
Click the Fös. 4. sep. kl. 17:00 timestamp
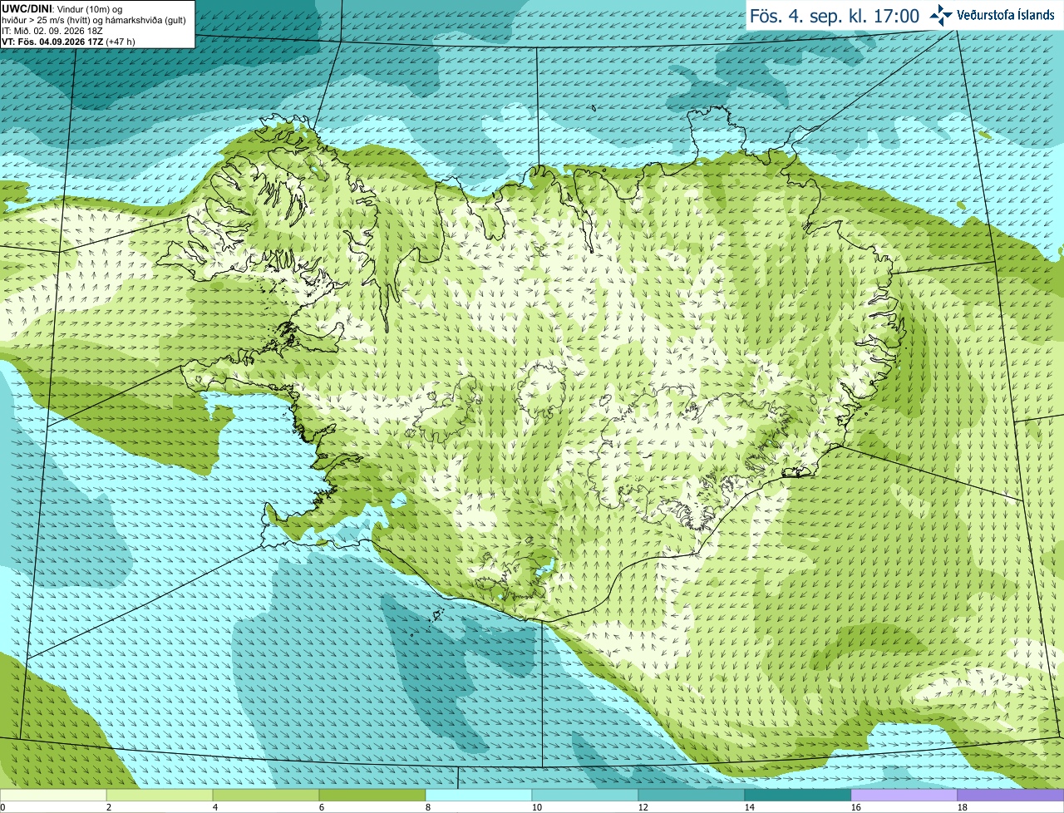[835, 16]
